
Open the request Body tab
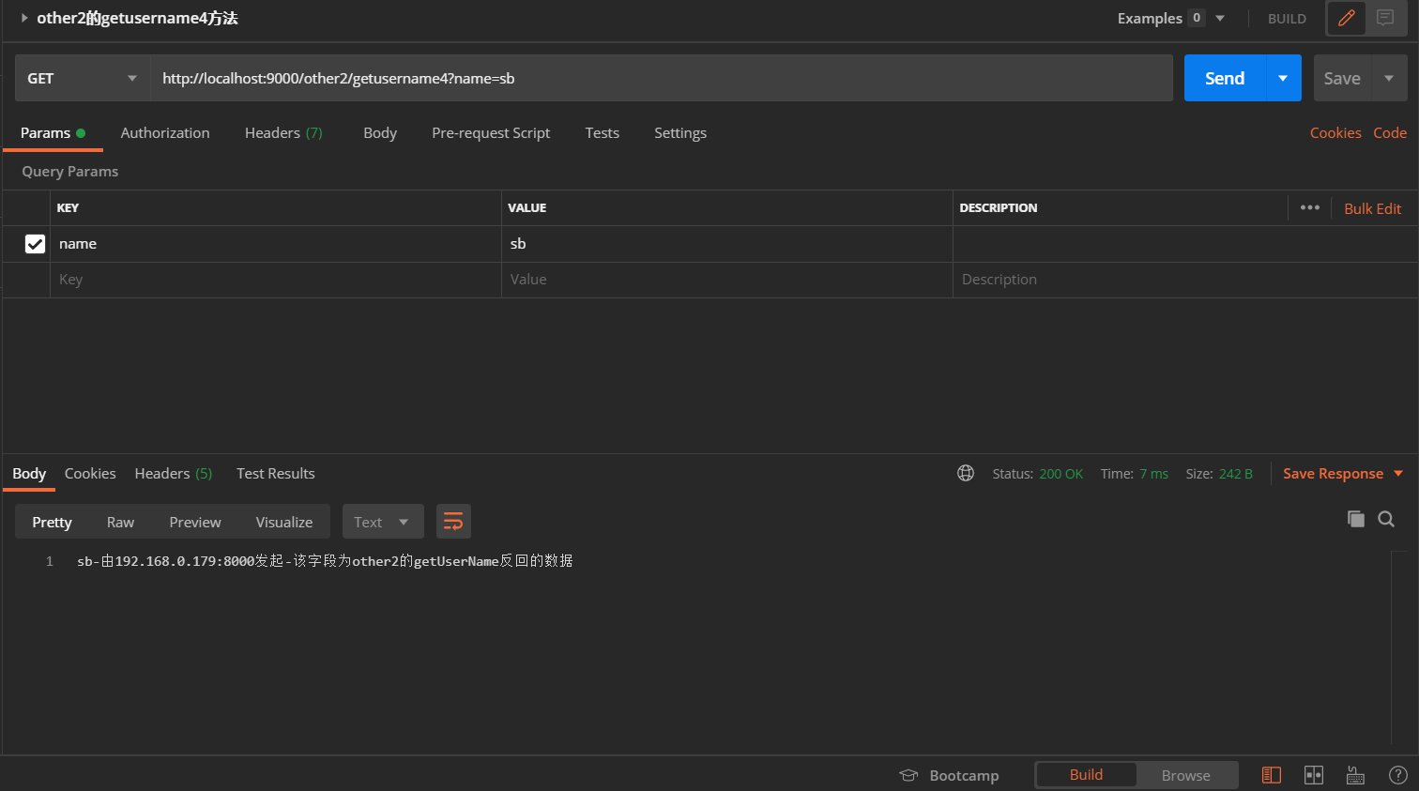click(380, 133)
